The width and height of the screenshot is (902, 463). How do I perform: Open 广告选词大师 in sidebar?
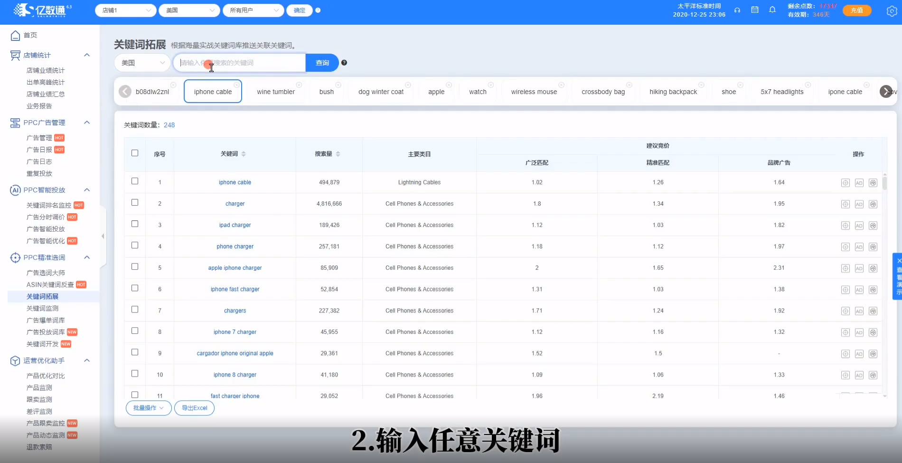coord(46,273)
